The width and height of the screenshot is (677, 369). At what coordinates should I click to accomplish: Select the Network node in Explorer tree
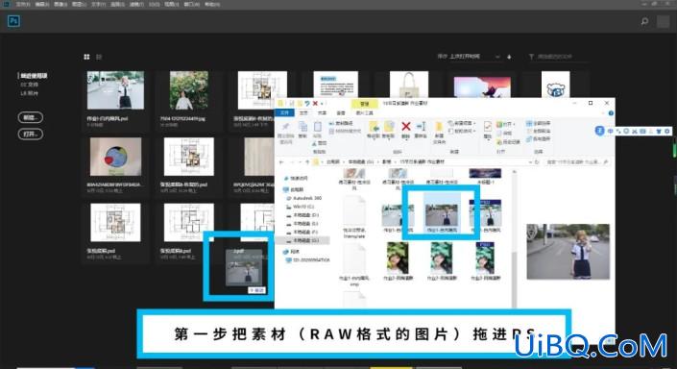291,252
